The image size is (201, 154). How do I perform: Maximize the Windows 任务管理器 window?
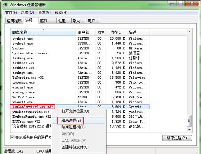pos(180,4)
